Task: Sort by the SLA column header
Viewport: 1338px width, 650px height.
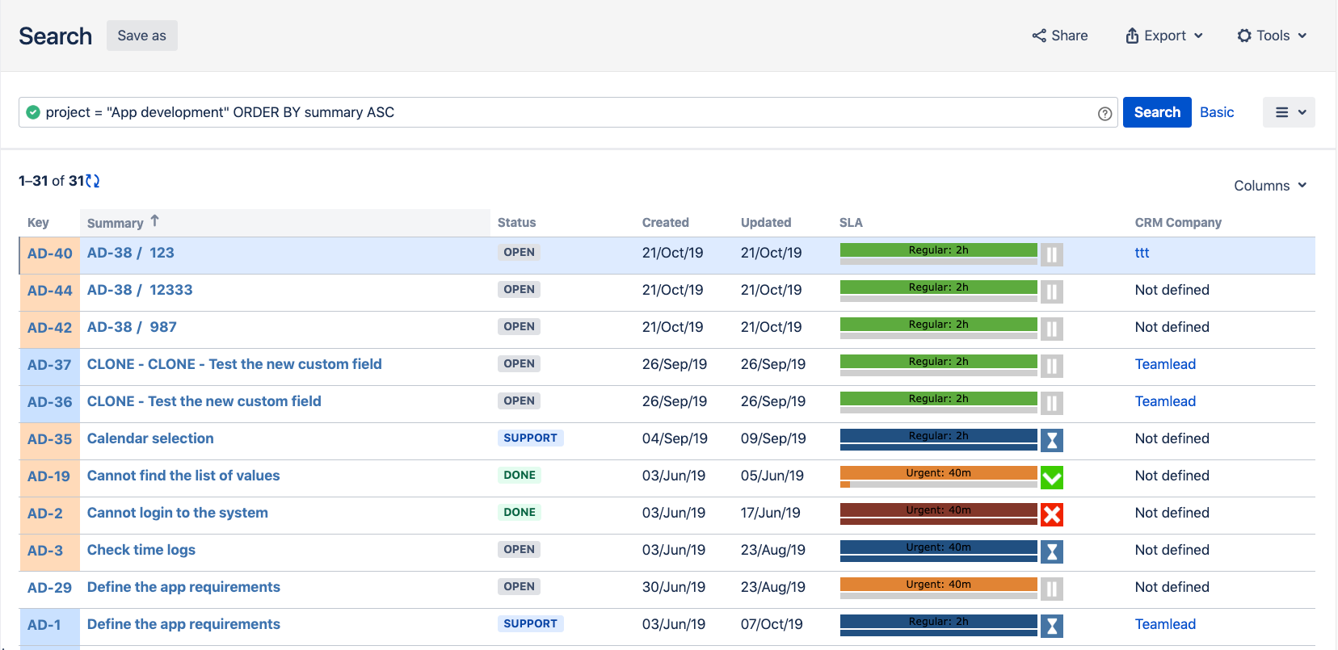Action: (851, 223)
